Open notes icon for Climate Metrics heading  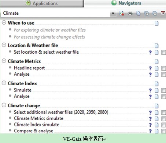click(x=156, y=62)
